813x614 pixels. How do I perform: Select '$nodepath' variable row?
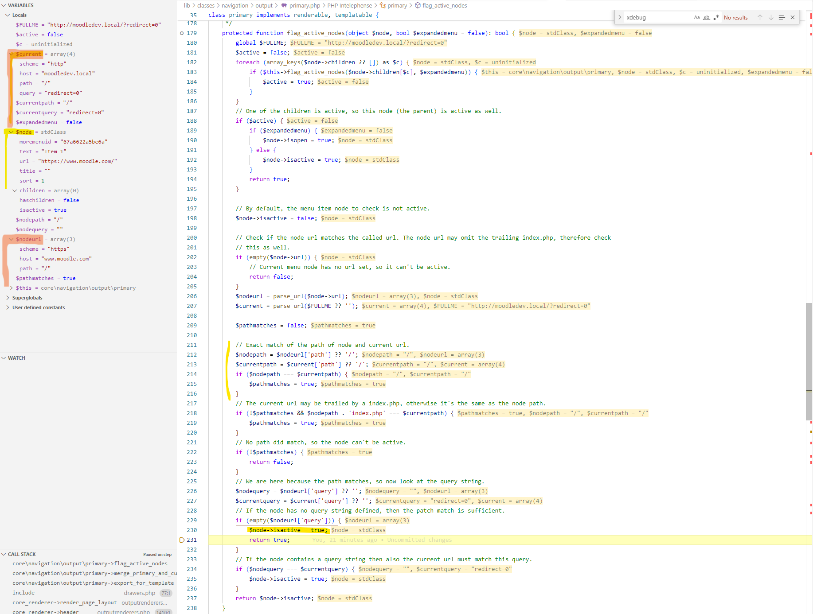coord(89,220)
